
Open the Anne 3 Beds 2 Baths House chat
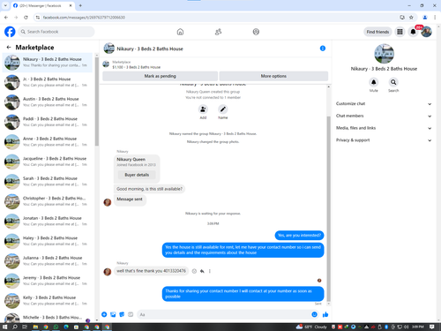pos(48,141)
